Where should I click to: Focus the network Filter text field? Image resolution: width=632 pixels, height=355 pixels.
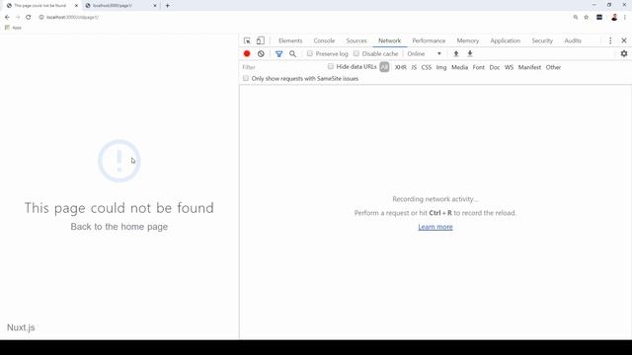[282, 67]
